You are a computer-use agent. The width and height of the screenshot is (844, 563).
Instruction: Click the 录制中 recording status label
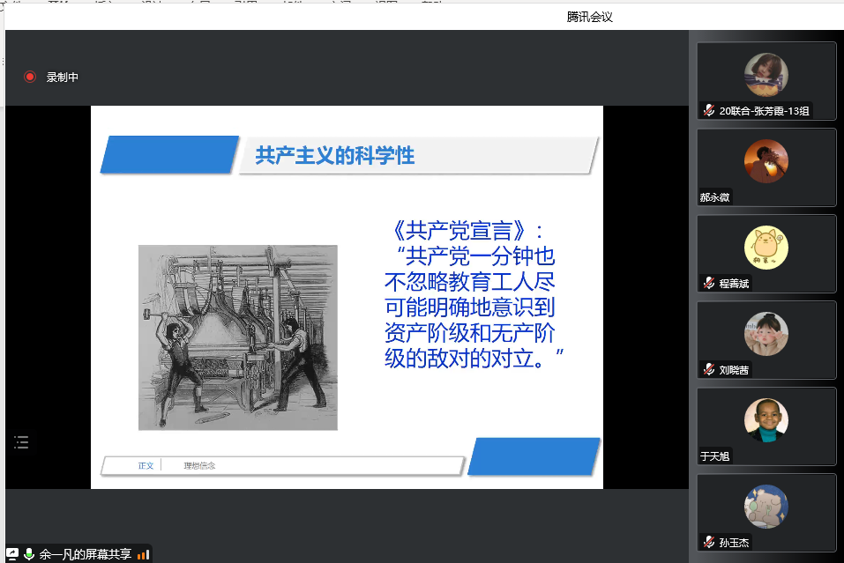[x=63, y=78]
